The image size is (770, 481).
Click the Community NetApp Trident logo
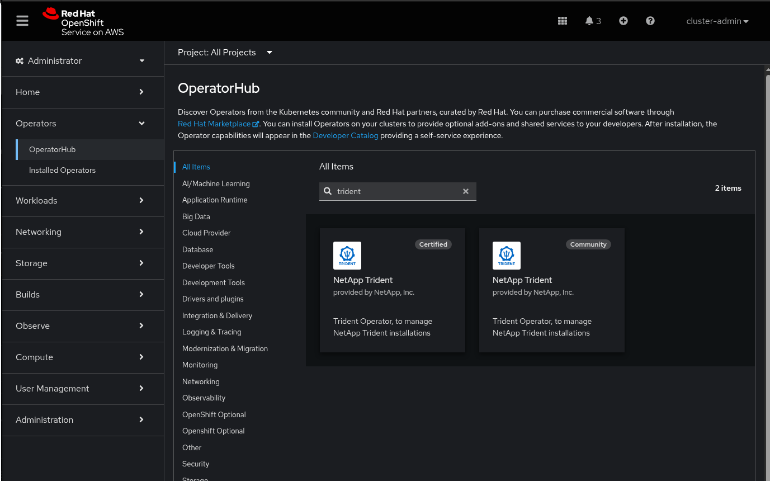point(507,256)
